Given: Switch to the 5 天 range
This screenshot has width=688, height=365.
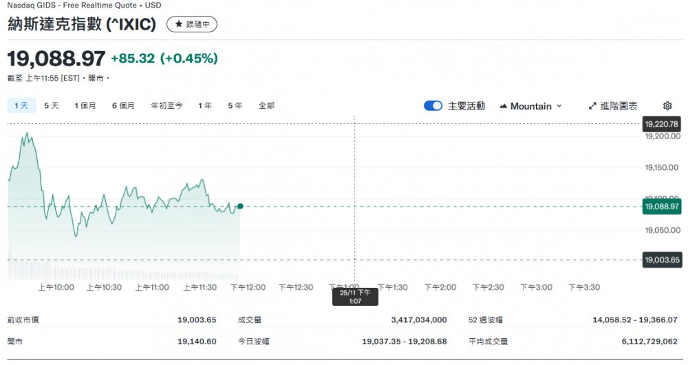Looking at the screenshot, I should [x=52, y=105].
